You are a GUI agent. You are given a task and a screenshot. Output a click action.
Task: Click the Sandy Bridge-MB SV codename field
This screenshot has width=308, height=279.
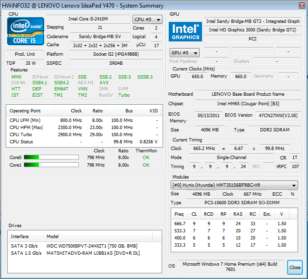[x=100, y=36]
